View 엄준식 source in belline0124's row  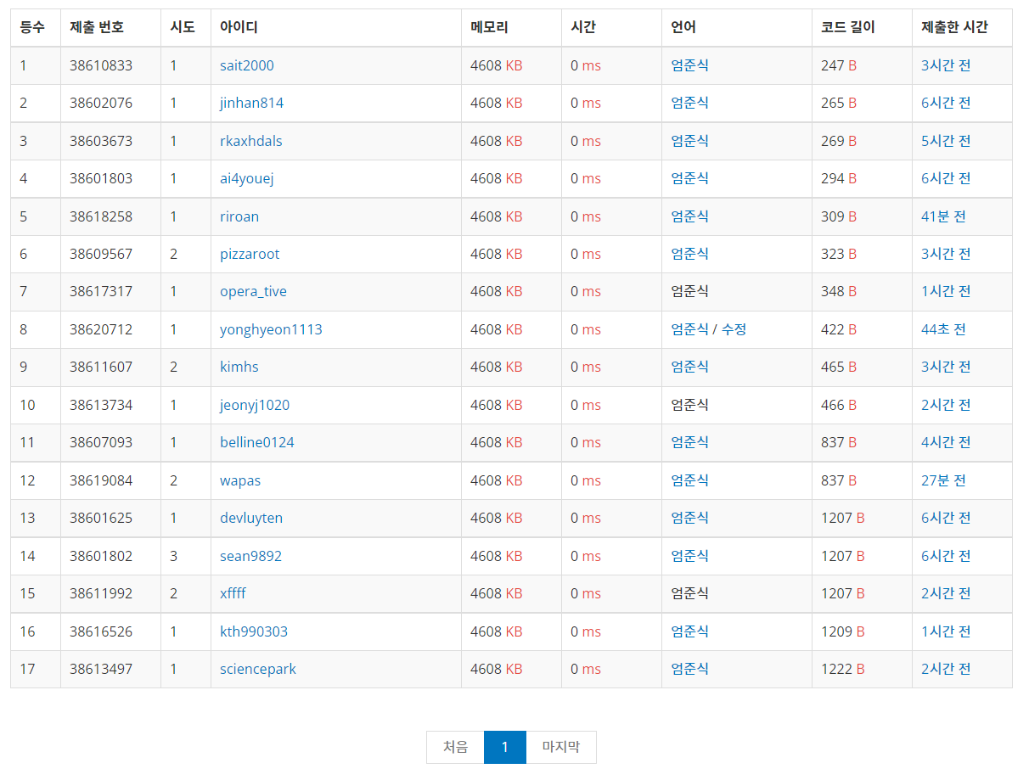(x=689, y=442)
